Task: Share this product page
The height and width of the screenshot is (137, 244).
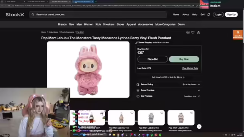Action: (x=199, y=32)
